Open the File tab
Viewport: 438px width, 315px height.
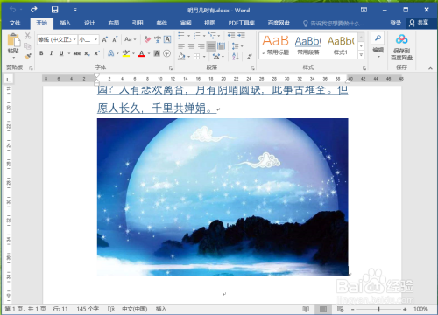coord(15,23)
